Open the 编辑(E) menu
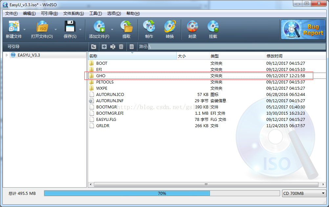Image resolution: width=329 pixels, height=207 pixels. tap(29, 13)
